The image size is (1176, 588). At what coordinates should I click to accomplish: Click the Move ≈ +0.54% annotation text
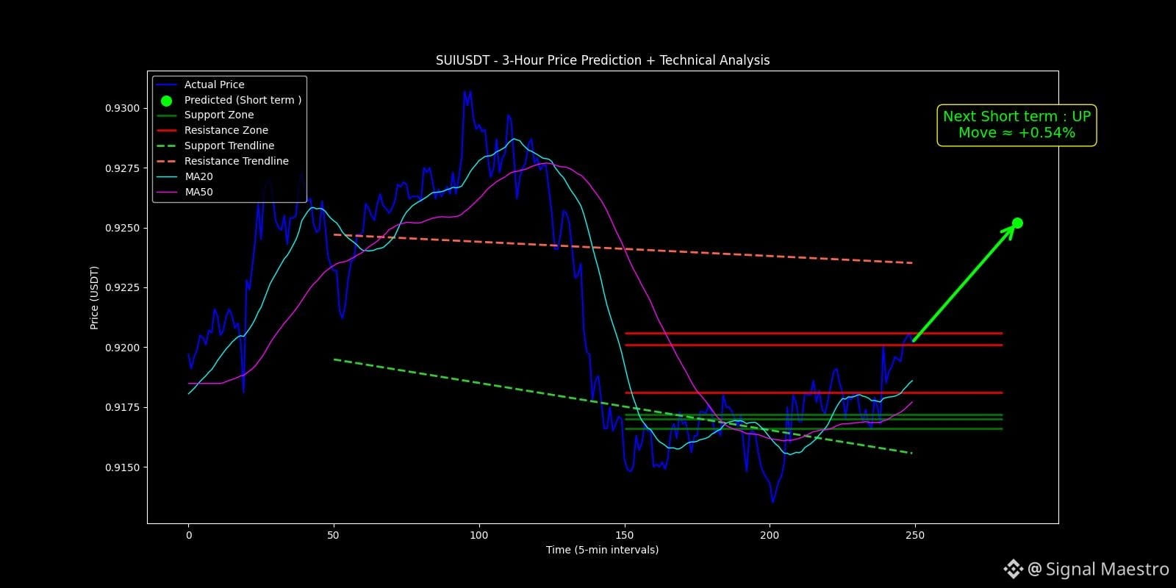[x=1017, y=133]
